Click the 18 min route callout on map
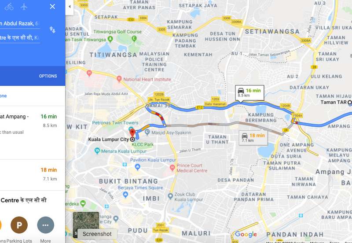Viewport: 352px width, 243px height. (x=253, y=138)
